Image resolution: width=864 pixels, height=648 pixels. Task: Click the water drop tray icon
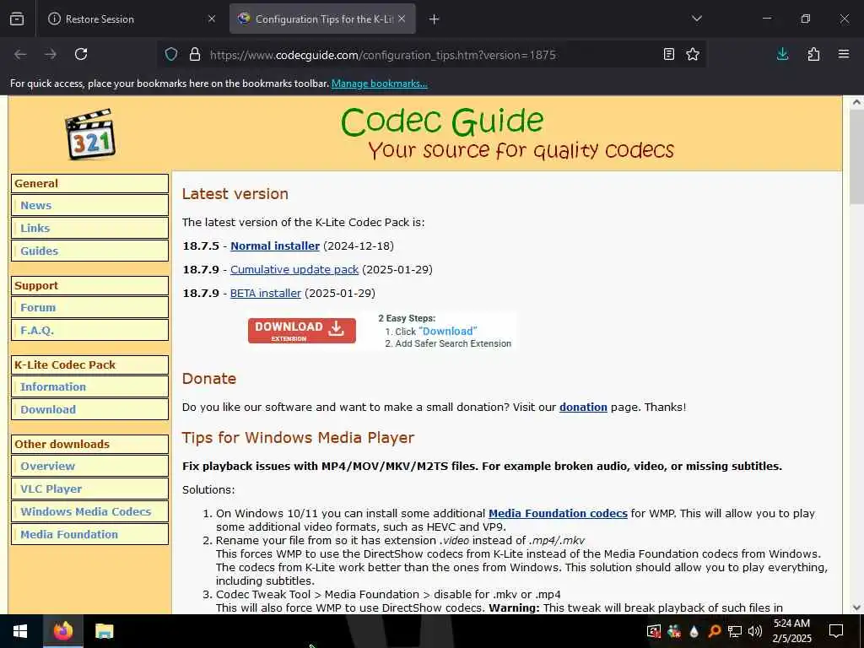[x=694, y=631]
